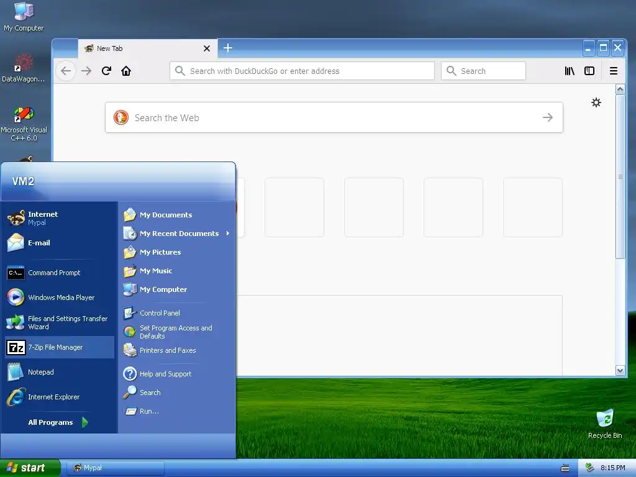Select the last empty top site tile
636x477 pixels.
click(x=532, y=207)
